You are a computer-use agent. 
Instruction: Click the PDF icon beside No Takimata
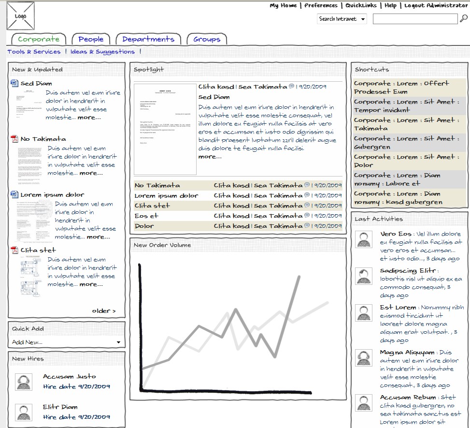pos(14,139)
